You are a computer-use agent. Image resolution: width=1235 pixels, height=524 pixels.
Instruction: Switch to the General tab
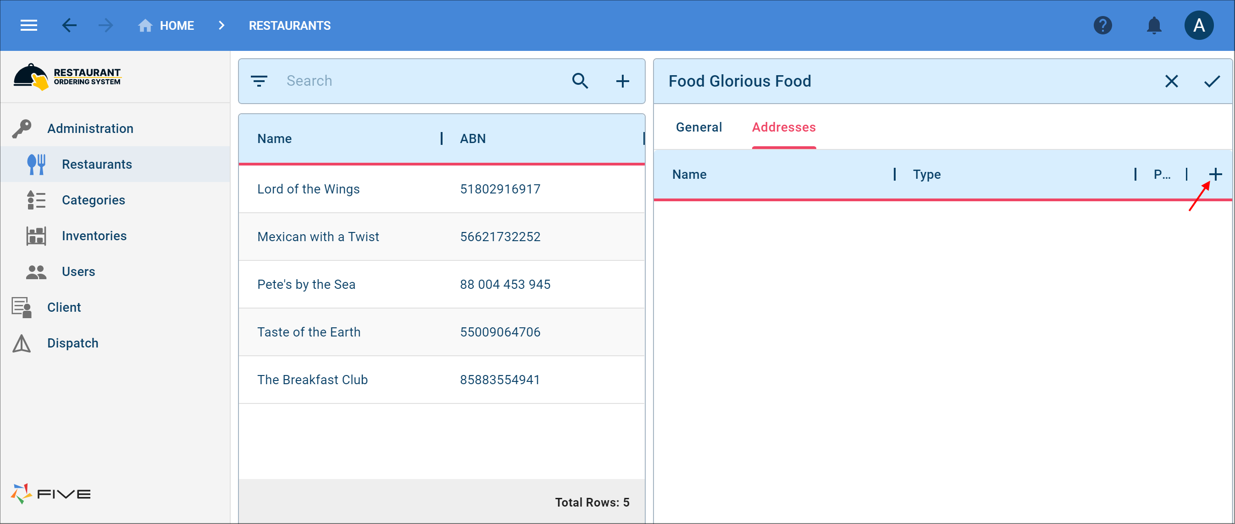click(698, 127)
